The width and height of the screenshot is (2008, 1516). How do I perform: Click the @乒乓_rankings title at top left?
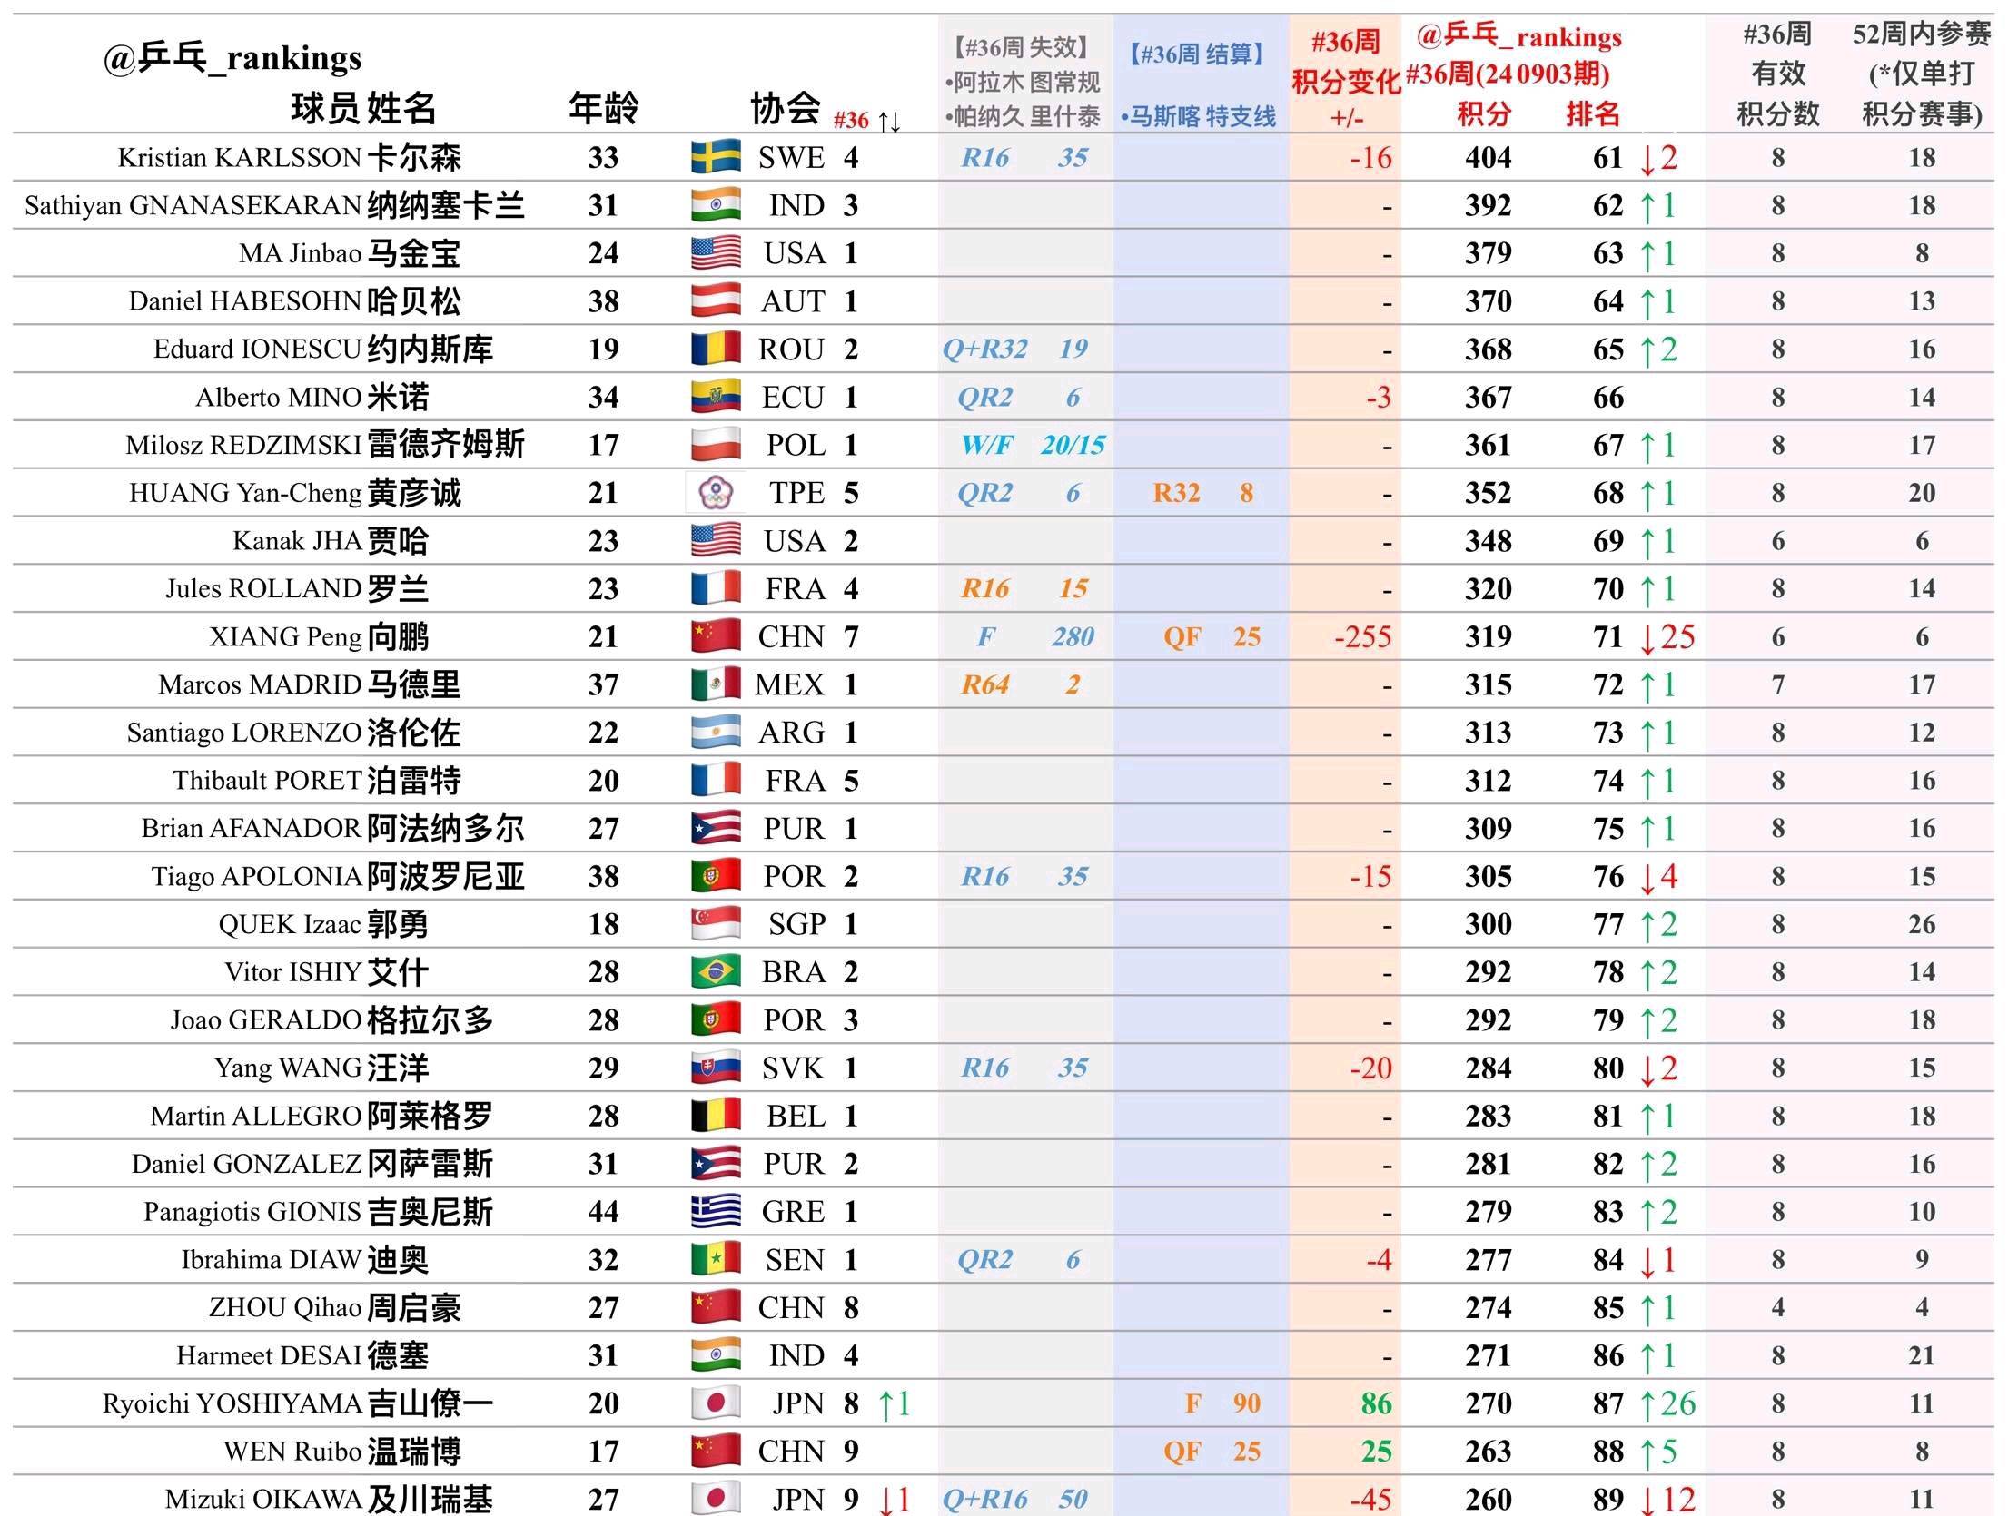232,58
